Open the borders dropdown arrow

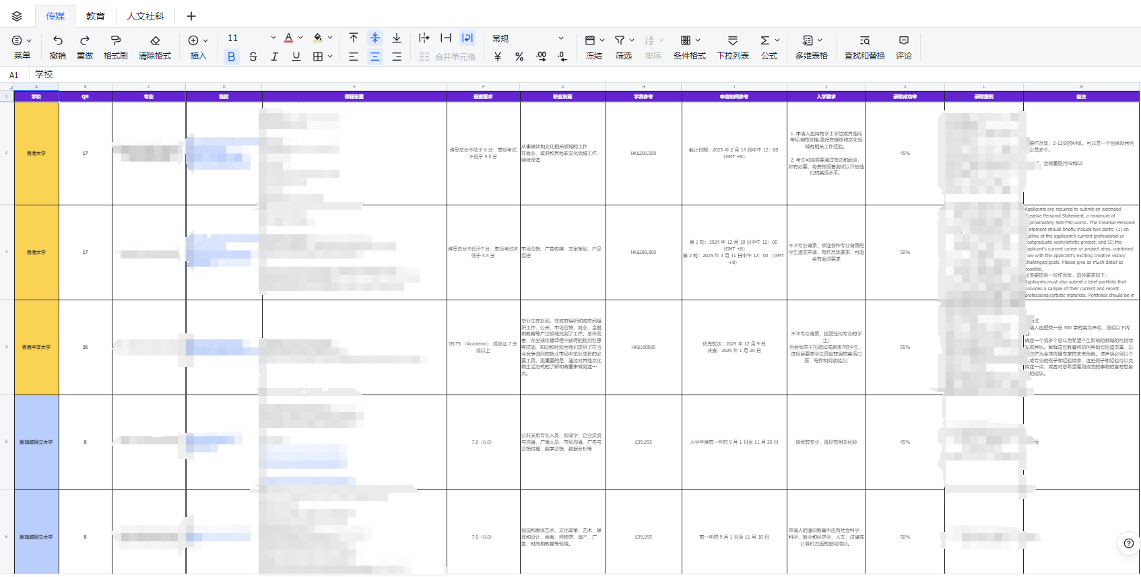click(330, 57)
